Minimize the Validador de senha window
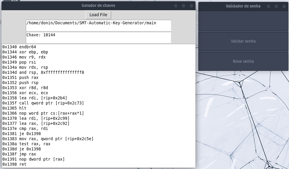 269,6
